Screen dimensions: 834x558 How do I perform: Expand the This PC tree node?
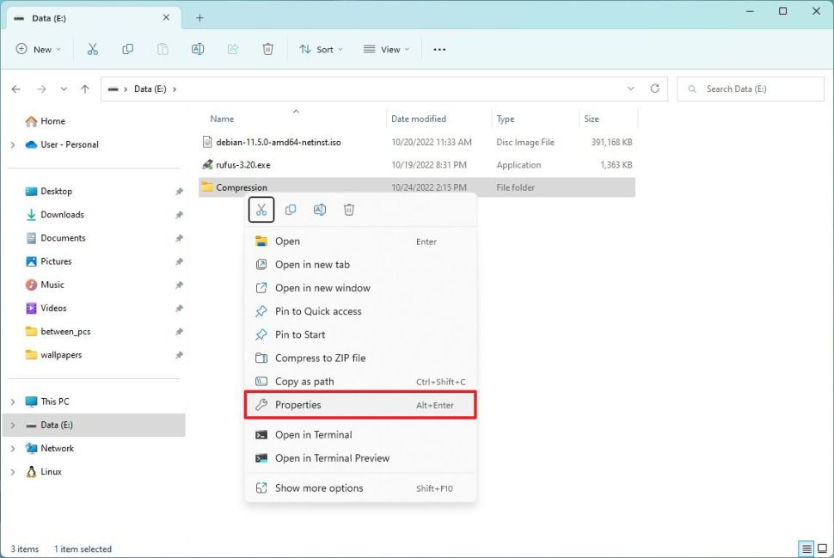point(13,402)
